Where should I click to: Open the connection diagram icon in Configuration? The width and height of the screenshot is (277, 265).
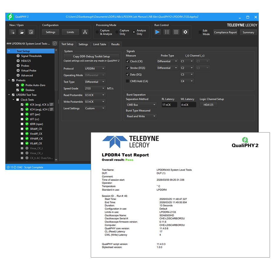[85, 32]
